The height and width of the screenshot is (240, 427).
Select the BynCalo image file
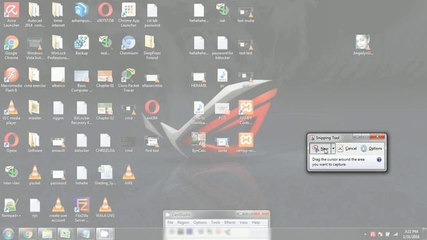point(199,142)
